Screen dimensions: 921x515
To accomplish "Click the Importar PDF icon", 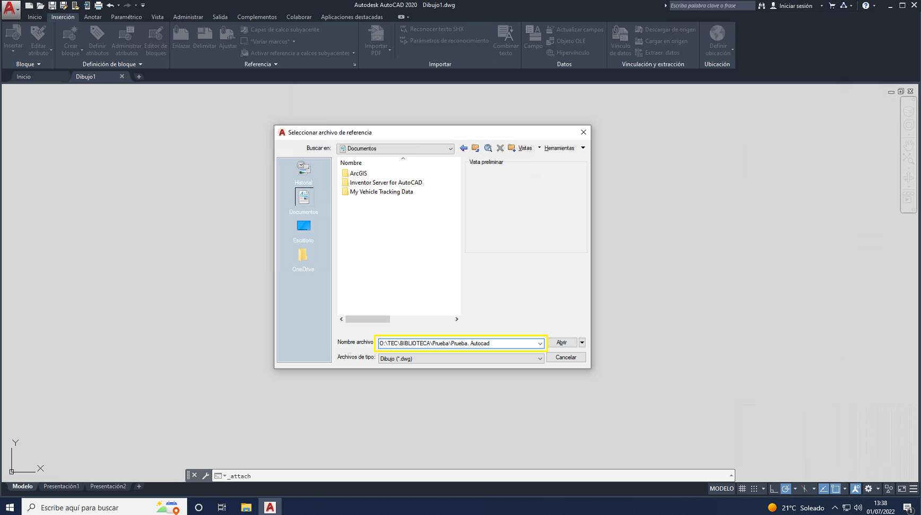I will click(x=376, y=33).
